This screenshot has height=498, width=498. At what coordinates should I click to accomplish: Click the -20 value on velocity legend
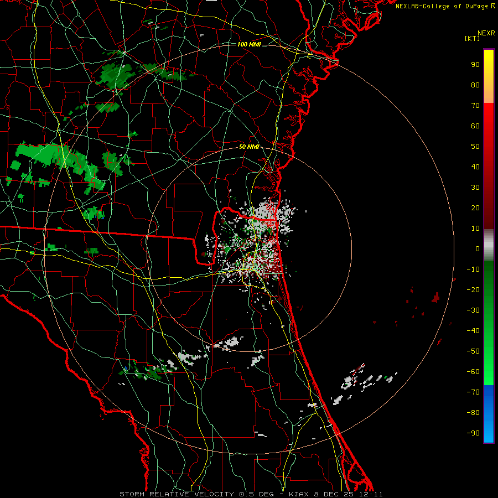click(473, 289)
